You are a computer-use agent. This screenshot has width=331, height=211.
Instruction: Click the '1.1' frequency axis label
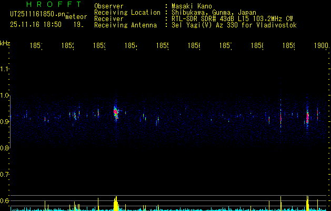[4, 69]
